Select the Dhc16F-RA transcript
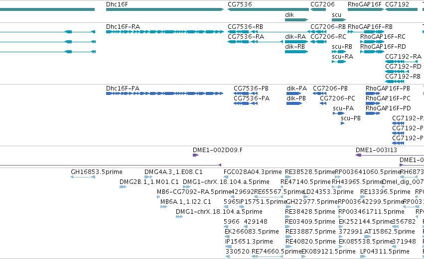 (x=165, y=32)
